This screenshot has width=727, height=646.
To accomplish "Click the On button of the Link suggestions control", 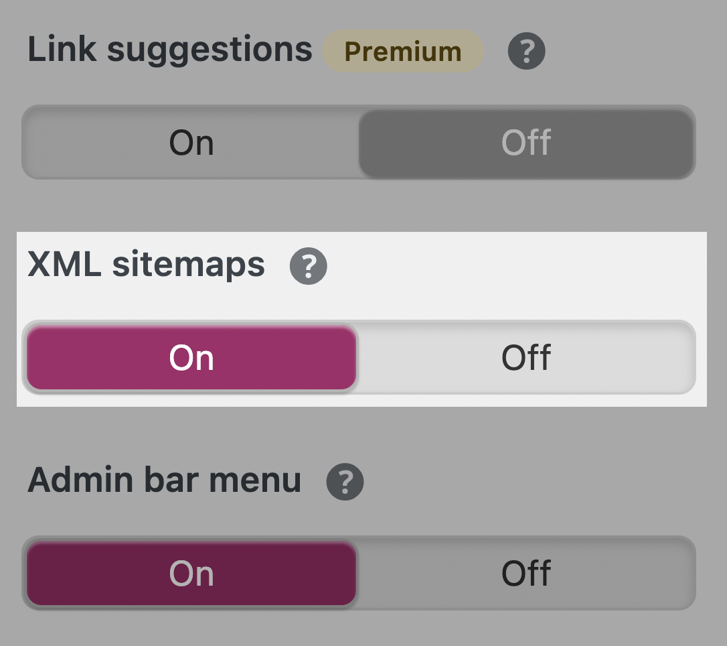I will (191, 142).
